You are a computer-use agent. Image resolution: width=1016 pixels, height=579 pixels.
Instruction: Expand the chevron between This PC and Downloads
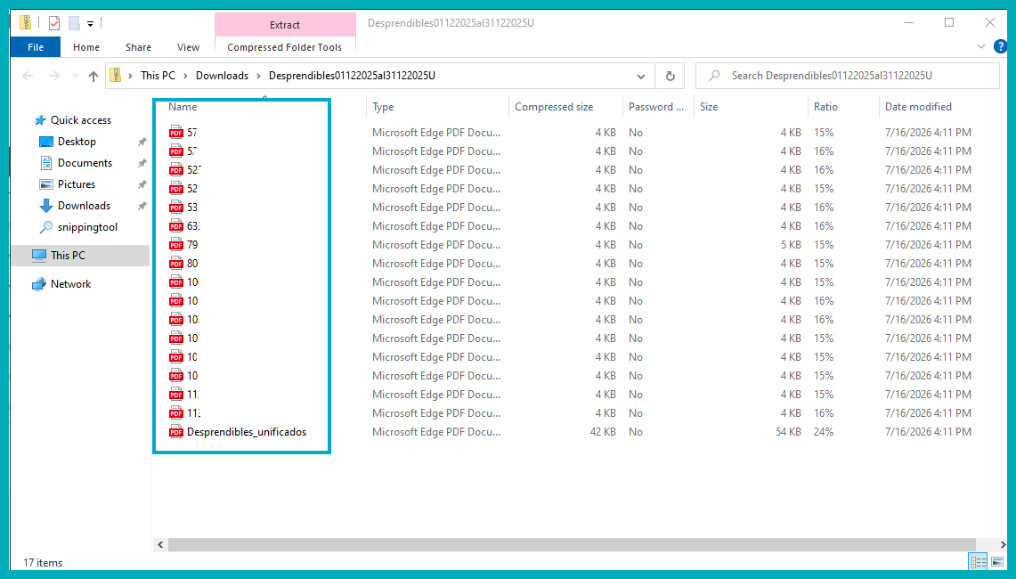186,76
